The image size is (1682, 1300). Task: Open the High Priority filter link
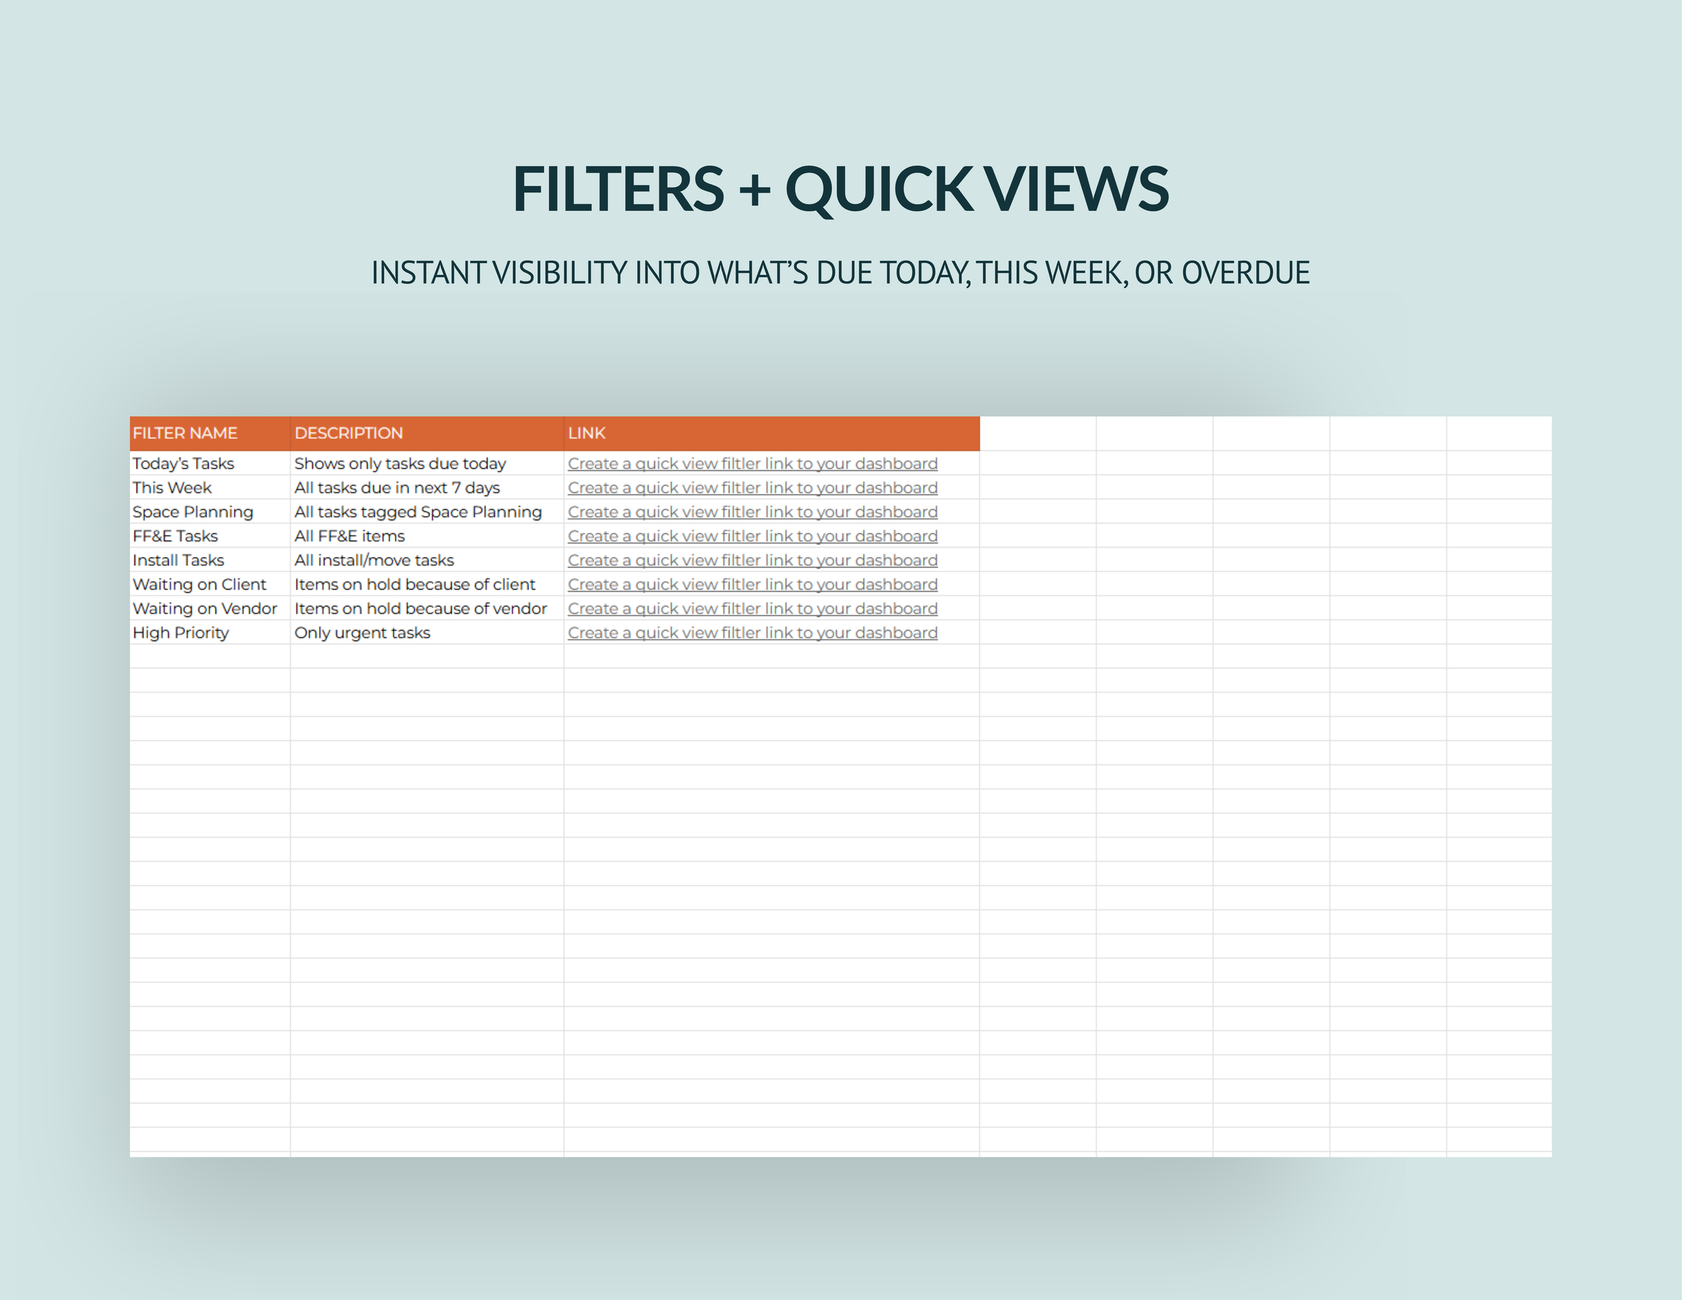point(752,633)
